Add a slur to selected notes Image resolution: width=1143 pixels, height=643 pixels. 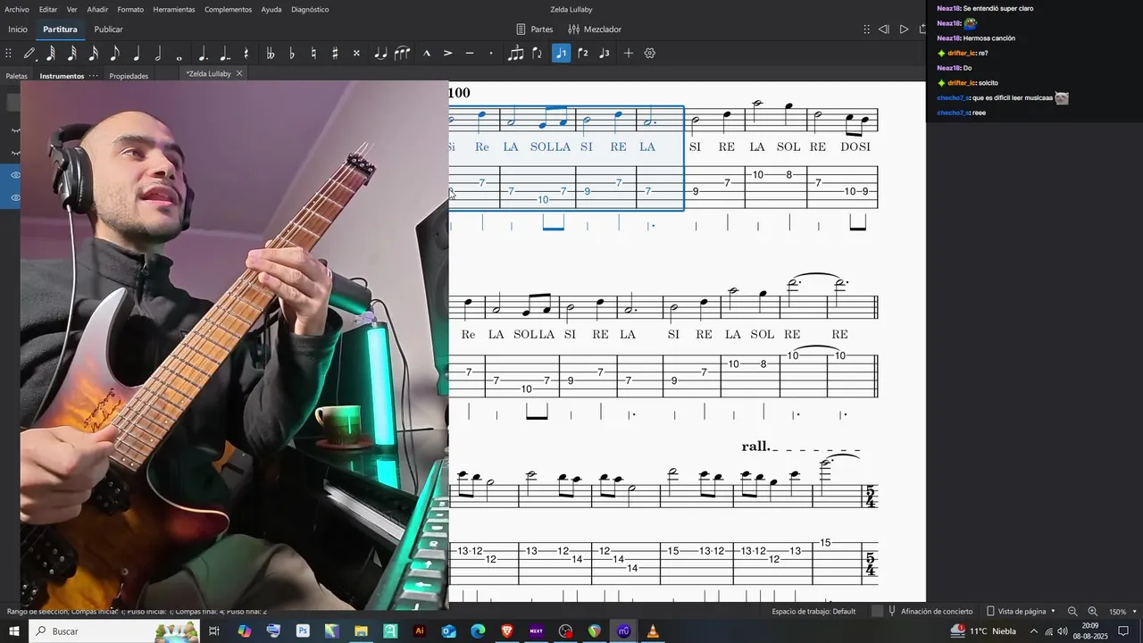click(x=403, y=54)
